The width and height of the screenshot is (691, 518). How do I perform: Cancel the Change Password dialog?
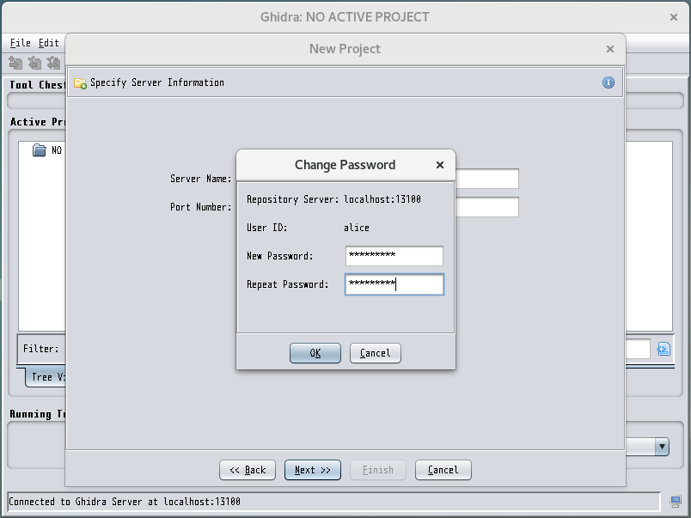(x=375, y=353)
